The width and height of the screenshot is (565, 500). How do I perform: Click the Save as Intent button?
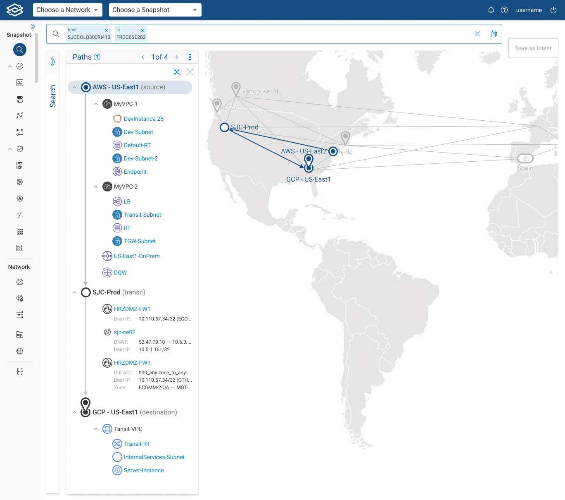coord(533,48)
